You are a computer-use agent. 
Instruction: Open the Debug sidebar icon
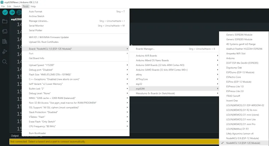[x=5, y=51]
